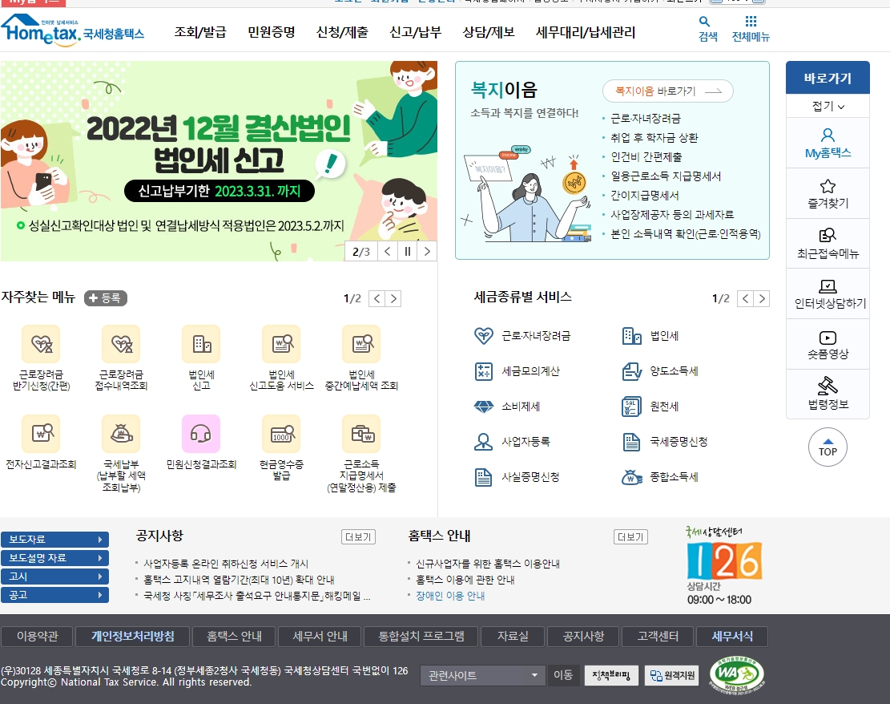This screenshot has width=890, height=704.
Task: Expand the 공고 item
Action: 54,595
